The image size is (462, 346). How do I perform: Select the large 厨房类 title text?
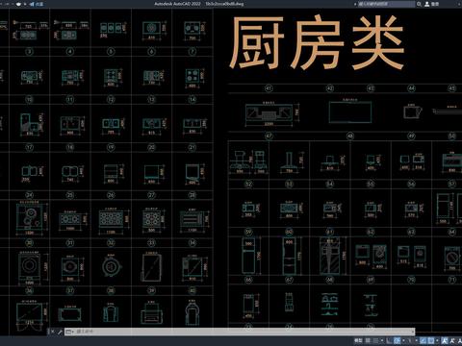[x=317, y=43]
